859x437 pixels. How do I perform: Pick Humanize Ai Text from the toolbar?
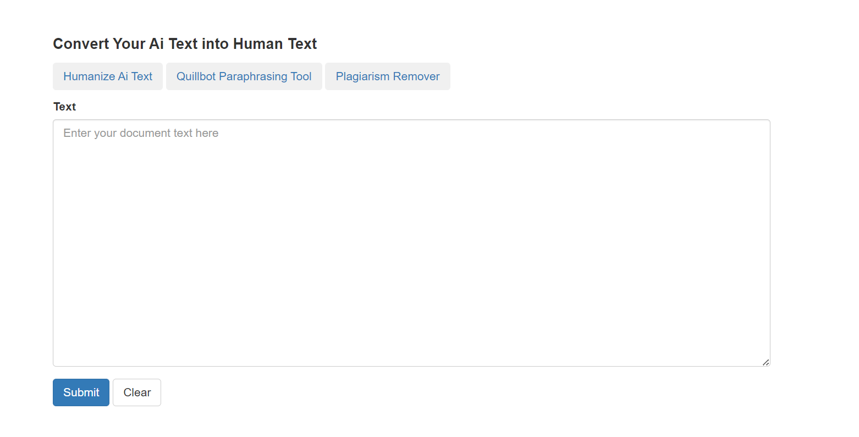(108, 76)
